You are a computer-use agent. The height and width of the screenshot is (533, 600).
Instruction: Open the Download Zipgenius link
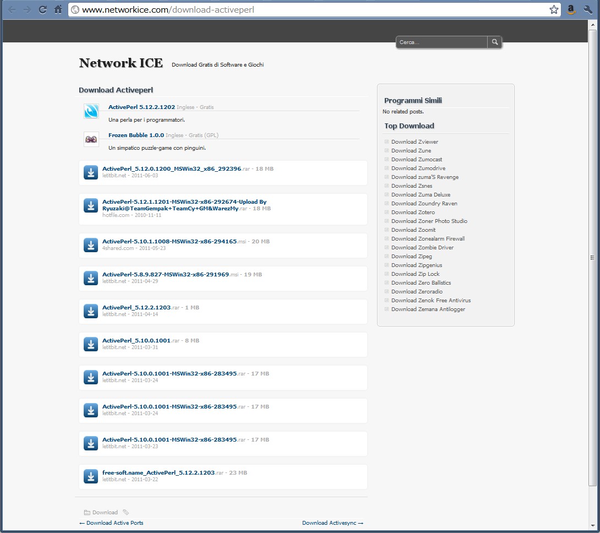416,265
